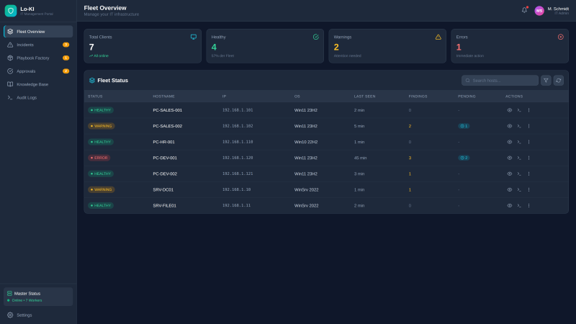The width and height of the screenshot is (576, 324).
Task: Click the Hostname column header
Action: (164, 96)
